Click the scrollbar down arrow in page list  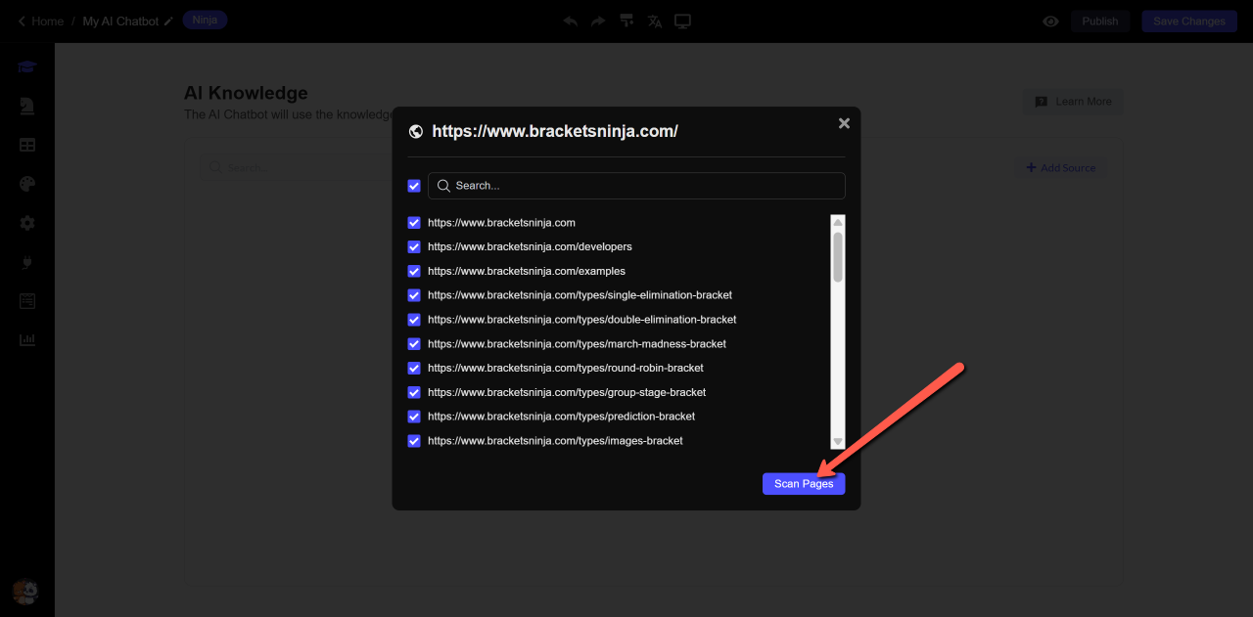(x=837, y=442)
